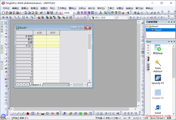Click the Scatter plot icon in graph toolbar
The image size is (176, 120).
point(18,113)
